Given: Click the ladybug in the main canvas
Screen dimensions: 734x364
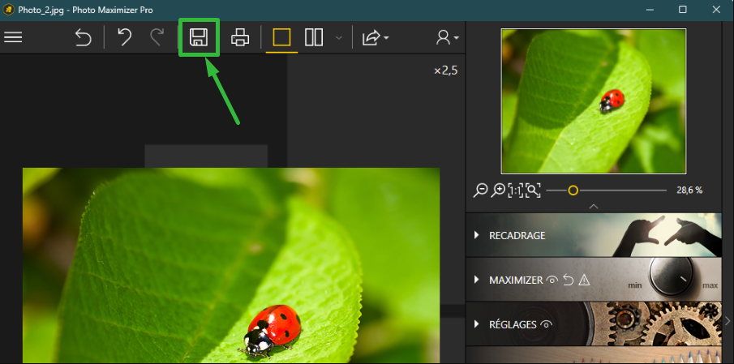Looking at the screenshot, I should click(x=273, y=332).
